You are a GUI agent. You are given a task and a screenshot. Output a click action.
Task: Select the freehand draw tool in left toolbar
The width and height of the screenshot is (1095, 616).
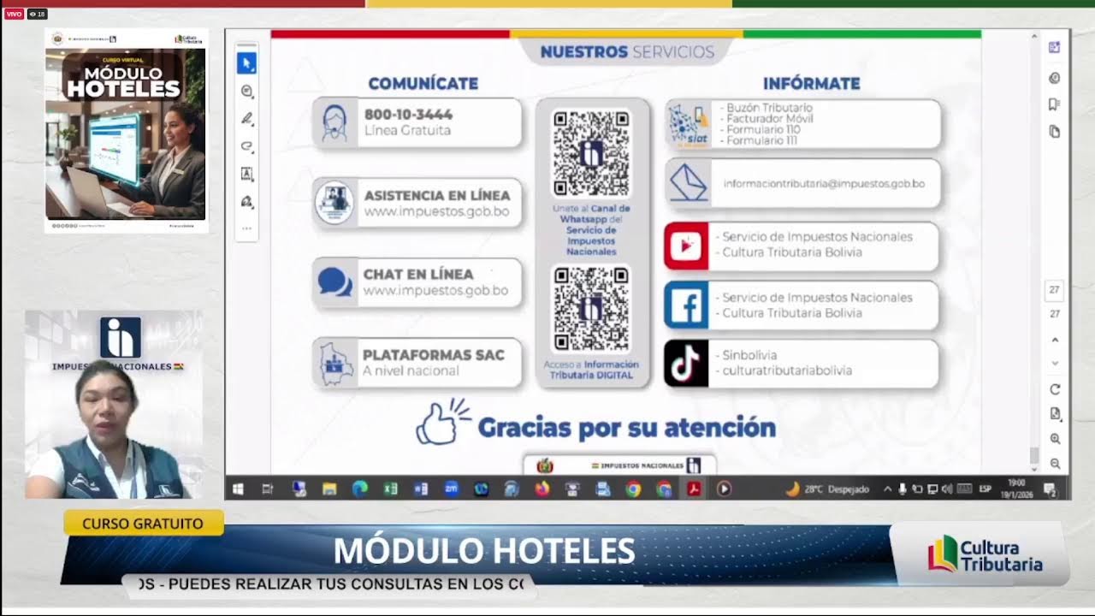246,146
